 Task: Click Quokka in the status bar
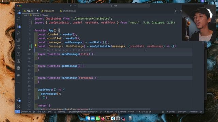click(x=171, y=112)
